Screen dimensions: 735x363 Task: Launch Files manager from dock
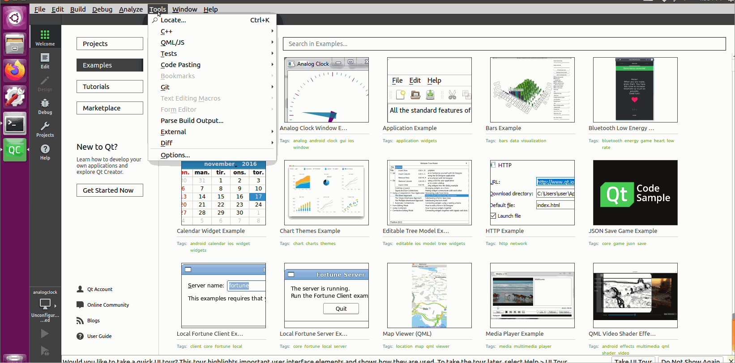(x=15, y=44)
